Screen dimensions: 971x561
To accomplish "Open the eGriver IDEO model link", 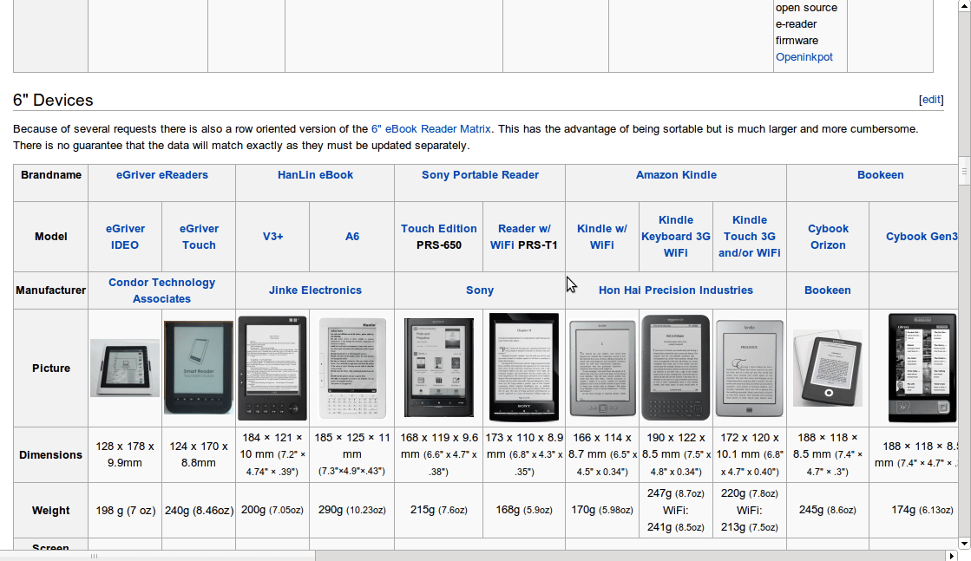I will 125,237.
